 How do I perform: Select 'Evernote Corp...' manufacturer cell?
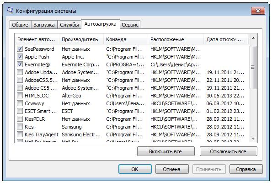(x=80, y=65)
